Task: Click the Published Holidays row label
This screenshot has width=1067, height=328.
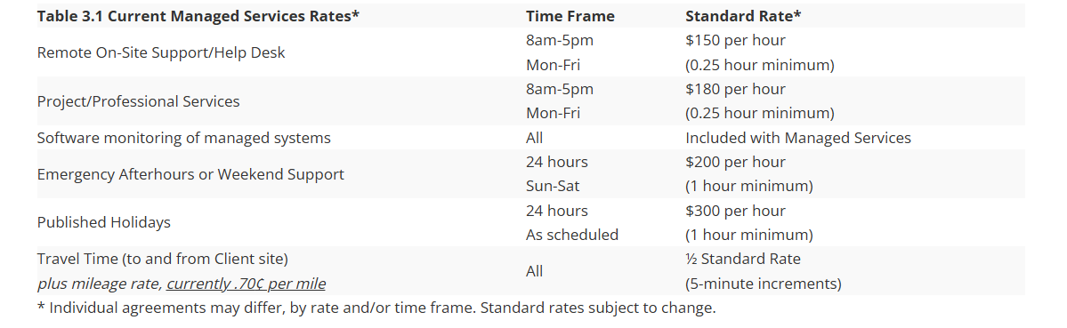Action: 104,223
